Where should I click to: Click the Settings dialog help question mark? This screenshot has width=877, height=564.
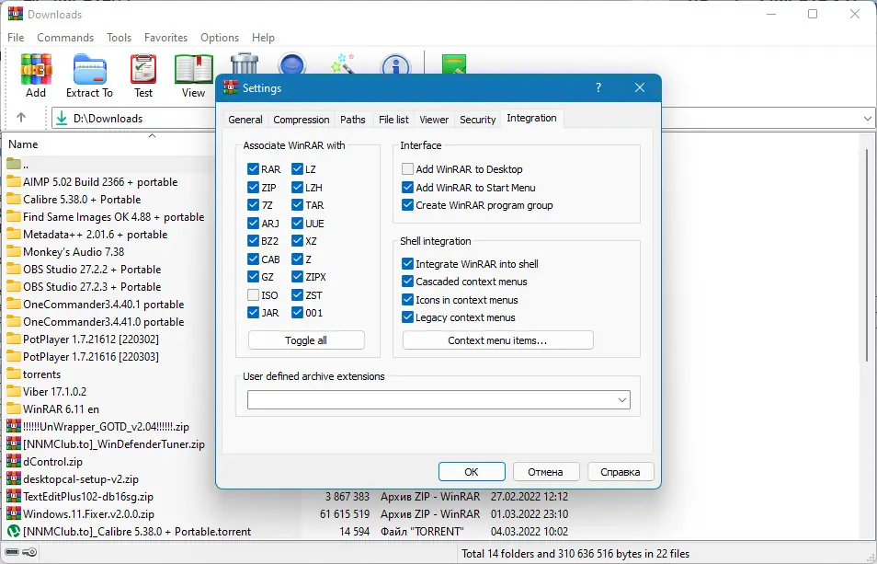pos(598,87)
